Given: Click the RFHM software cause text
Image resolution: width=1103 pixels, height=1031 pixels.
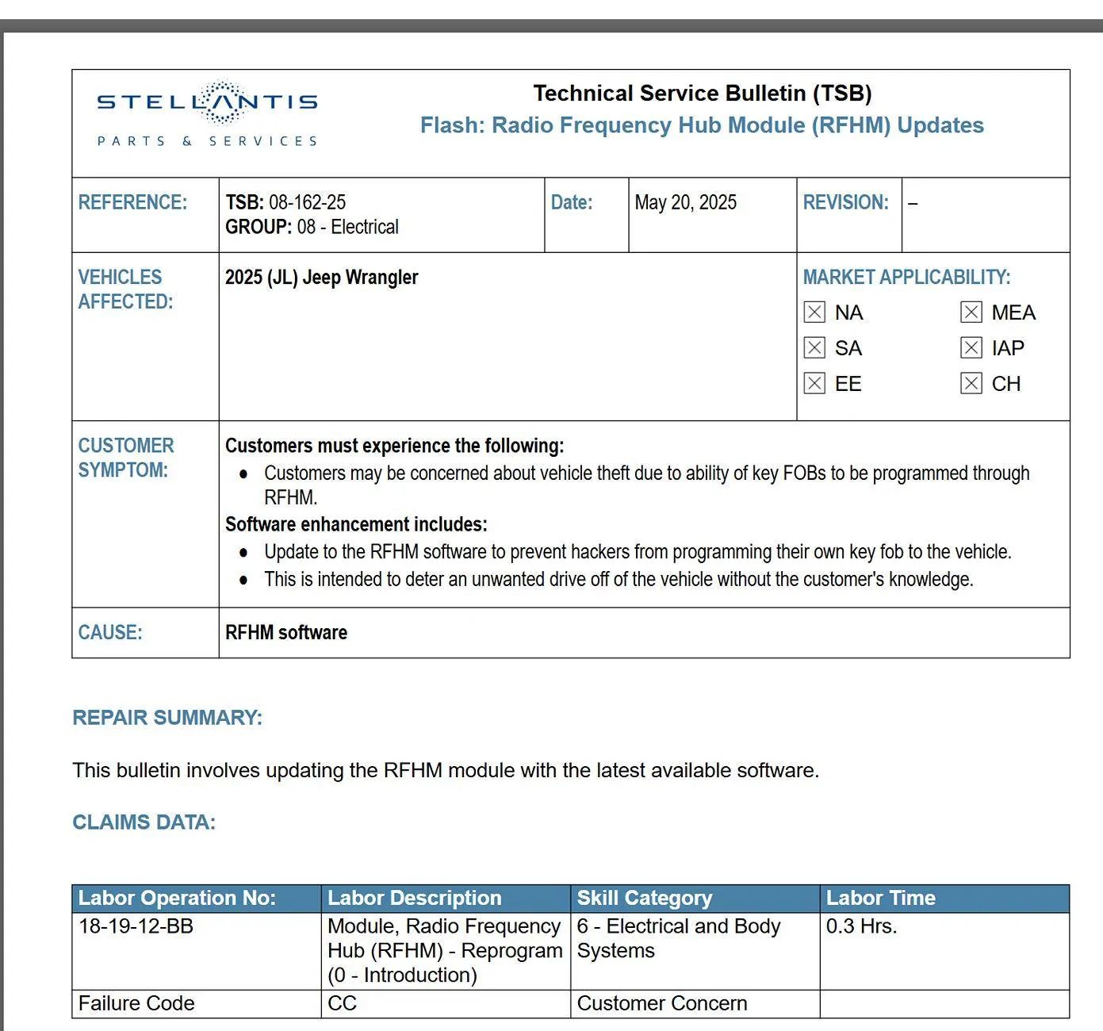Looking at the screenshot, I should tap(286, 633).
